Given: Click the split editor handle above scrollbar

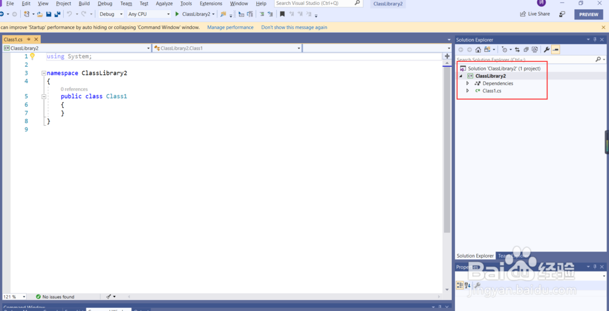Looking at the screenshot, I should coord(447,56).
